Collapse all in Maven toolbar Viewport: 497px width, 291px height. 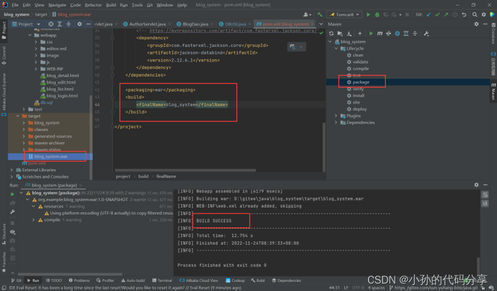pyautogui.click(x=415, y=33)
